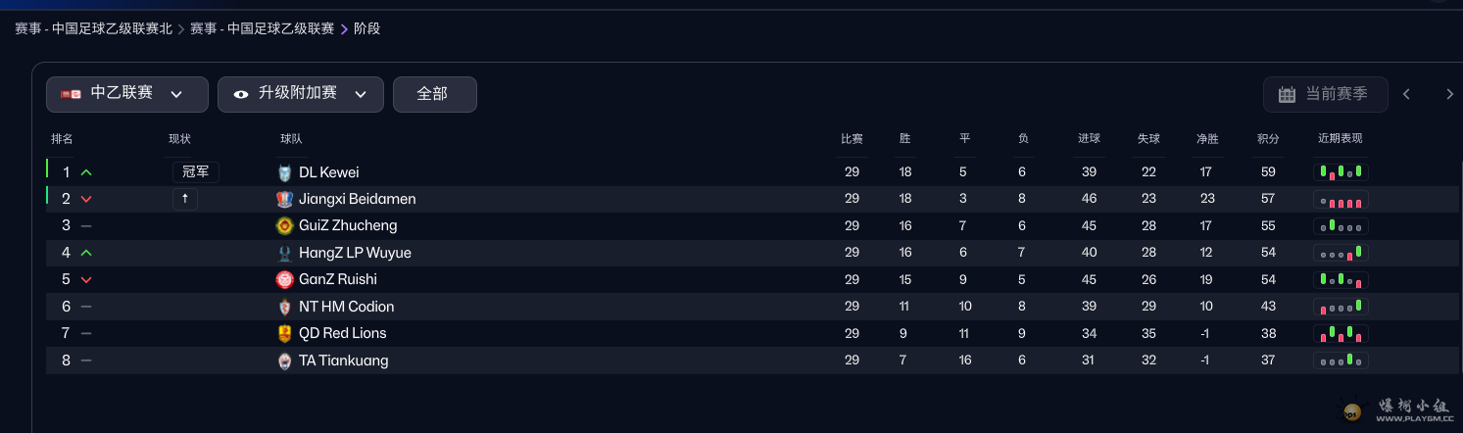Expand the 升级附加赛 view dropdown
Viewport: 1463px width, 433px height.
click(x=300, y=94)
